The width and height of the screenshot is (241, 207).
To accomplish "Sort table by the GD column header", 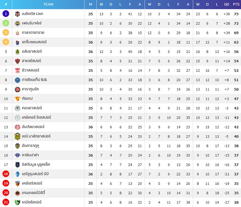I will click(227, 5).
